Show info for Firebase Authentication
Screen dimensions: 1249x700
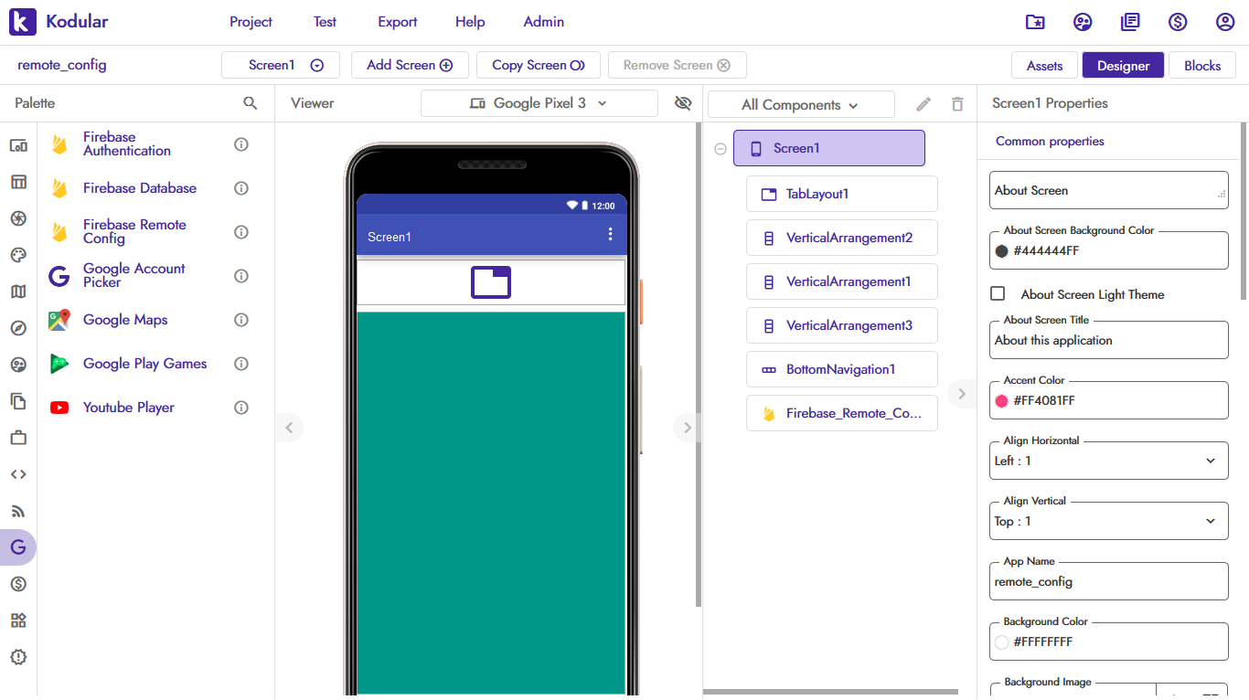tap(241, 144)
